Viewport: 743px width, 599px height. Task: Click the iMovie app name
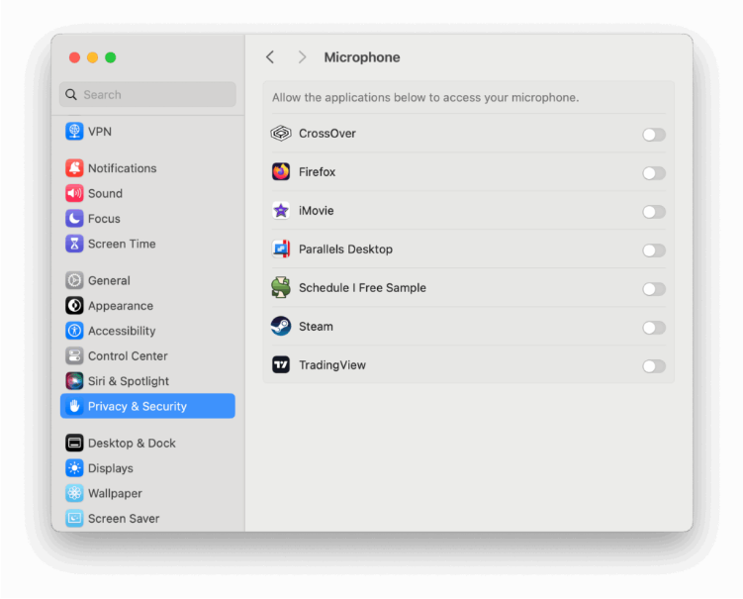click(x=316, y=211)
